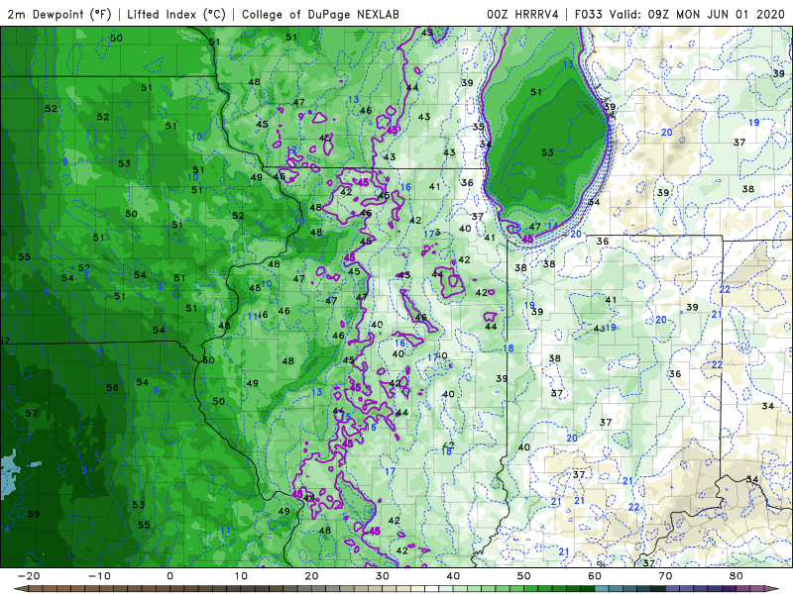The height and width of the screenshot is (594, 793).
Task: Click the 'Lifted Index (°C)' title text
Action: (x=176, y=14)
